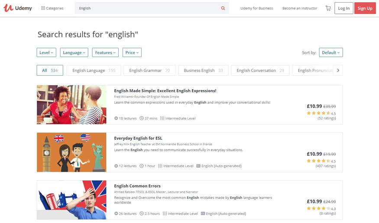This screenshot has width=379, height=223.
Task: Click the Log In button
Action: (344, 8)
